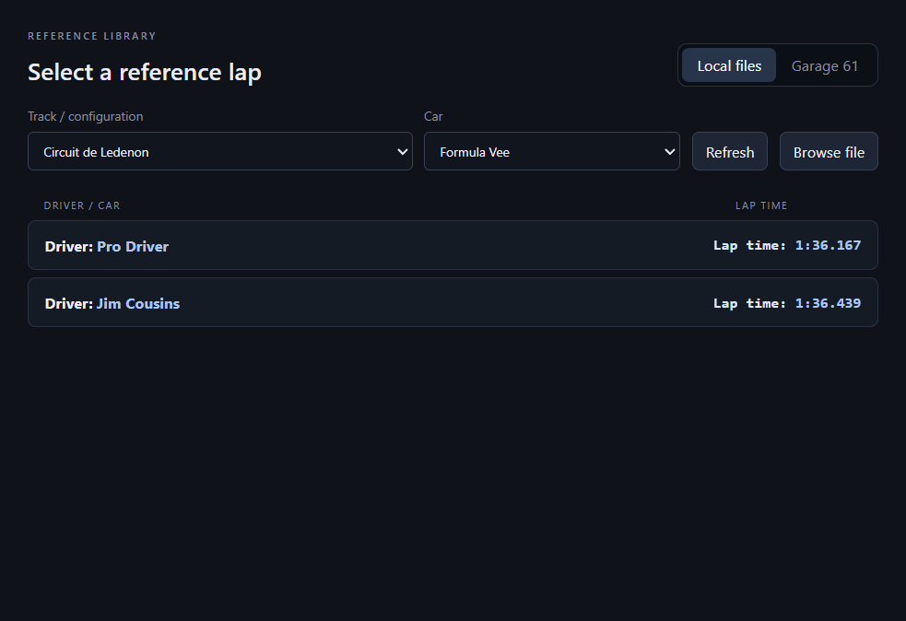Switch to the Garage 61 tab
Viewport: 906px width, 621px height.
point(825,65)
